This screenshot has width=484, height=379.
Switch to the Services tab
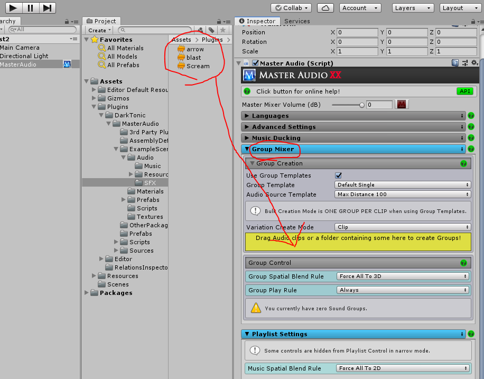pyautogui.click(x=297, y=21)
